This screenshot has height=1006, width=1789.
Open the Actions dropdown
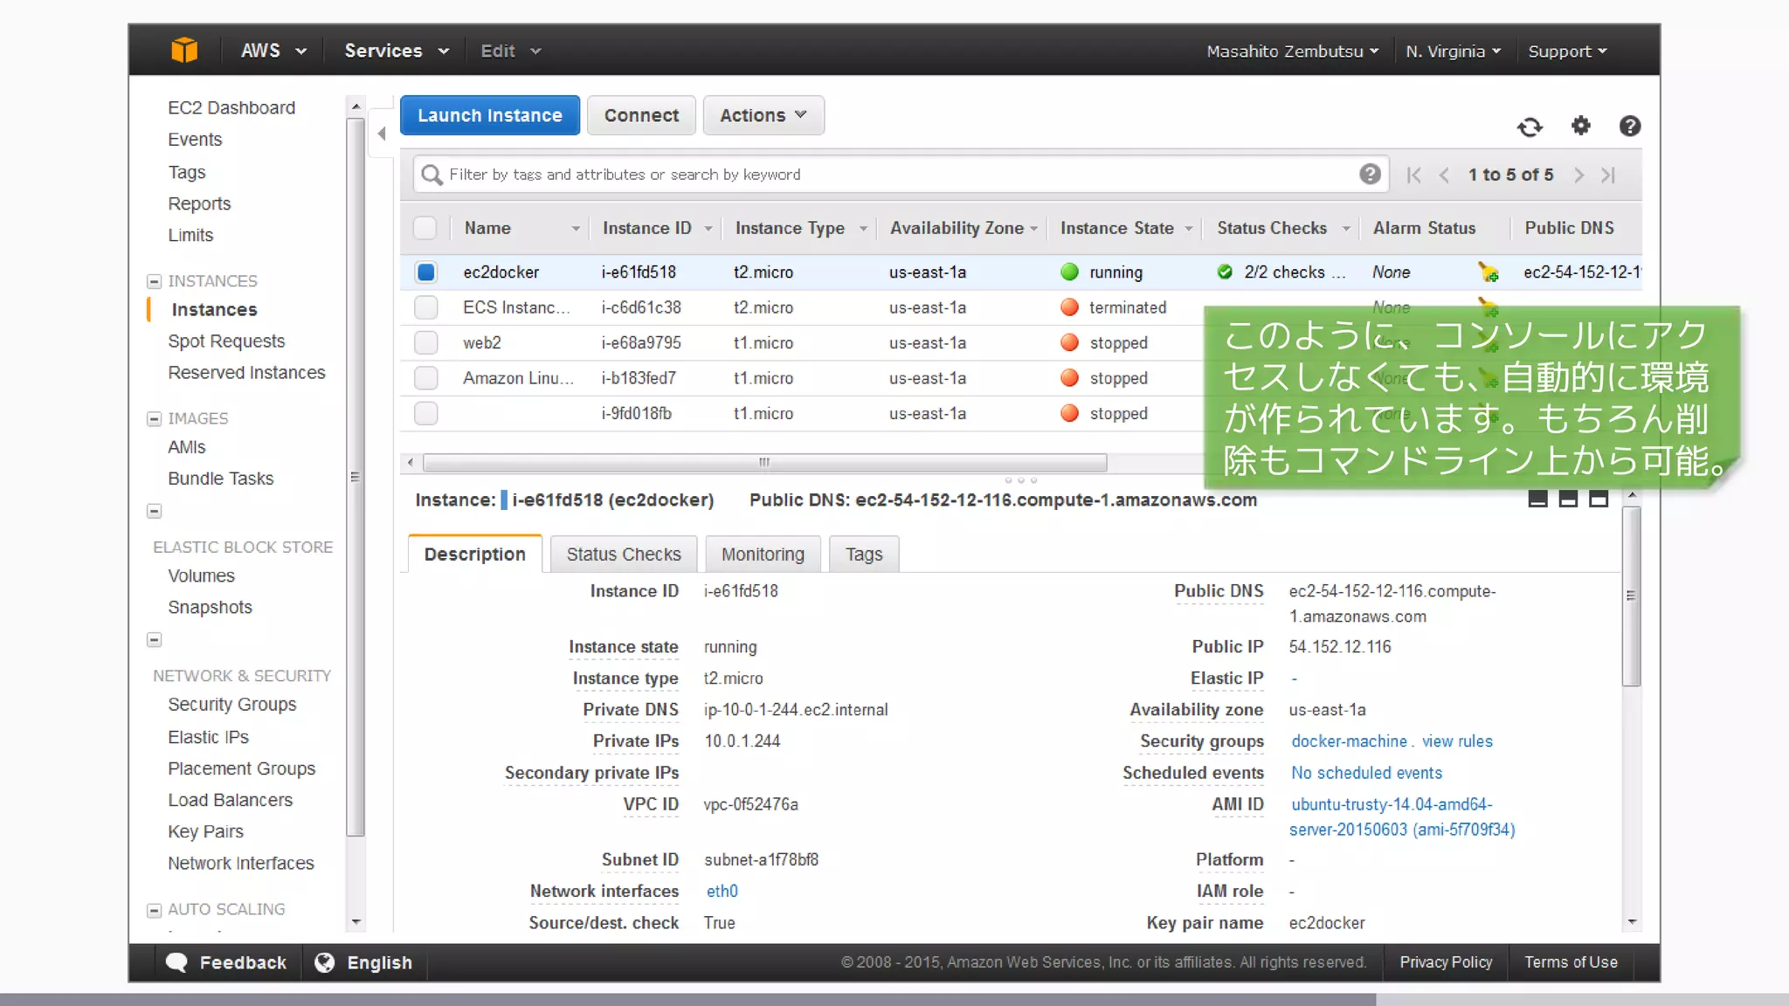click(763, 115)
